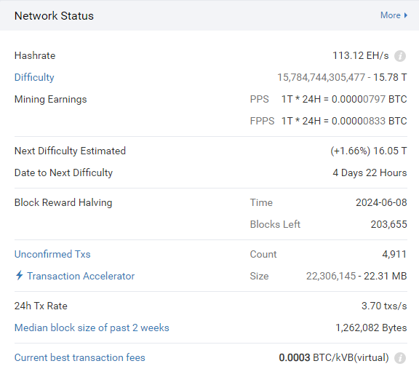Open the Unconfirmed Txs link
This screenshot has width=419, height=377.
click(52, 254)
